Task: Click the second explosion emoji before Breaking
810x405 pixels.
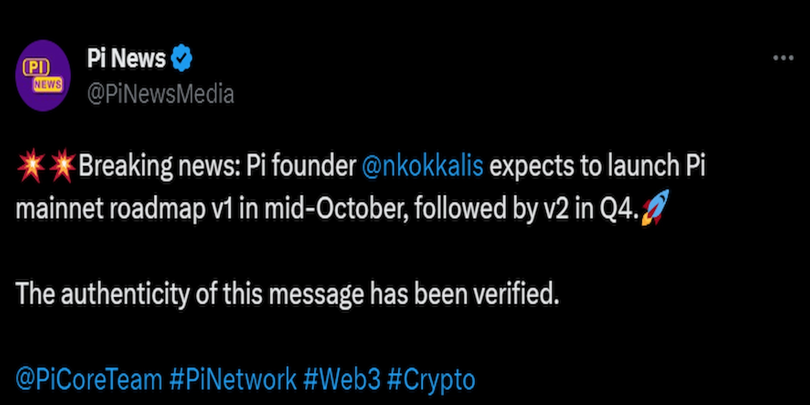Action: pos(62,166)
